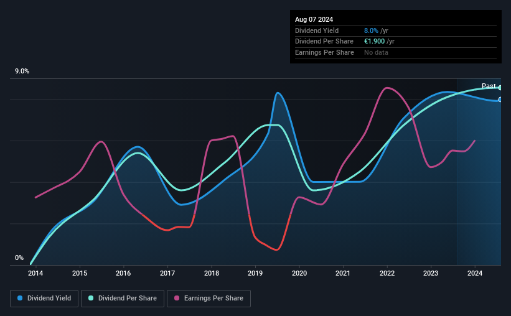
Task: Click the teal Dividend Per Share legend dot
Action: point(91,298)
